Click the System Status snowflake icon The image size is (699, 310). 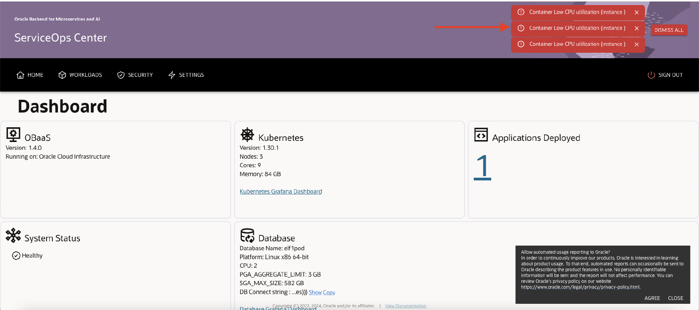[13, 235]
